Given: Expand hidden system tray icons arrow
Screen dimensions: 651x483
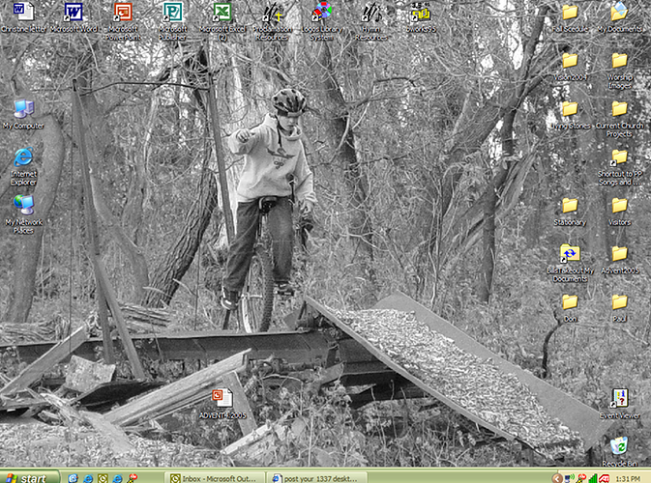Looking at the screenshot, I should click(557, 478).
